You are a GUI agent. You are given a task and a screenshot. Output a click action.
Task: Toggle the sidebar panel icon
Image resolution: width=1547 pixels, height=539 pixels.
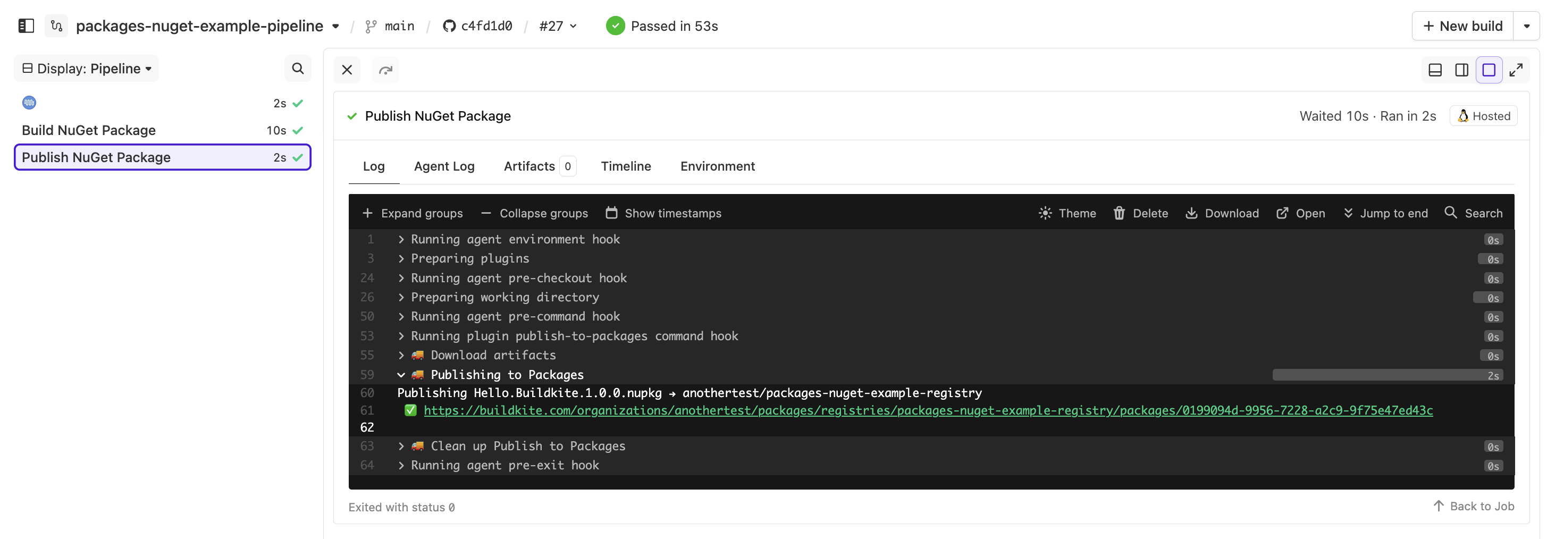click(26, 26)
